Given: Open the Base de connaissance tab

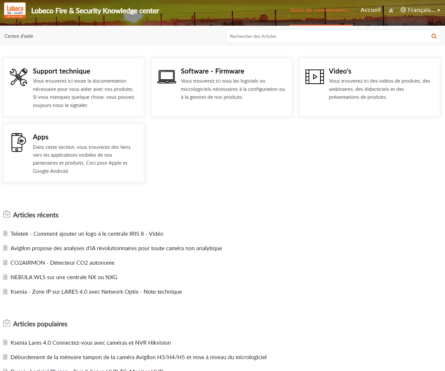Looking at the screenshot, I should coord(321,10).
